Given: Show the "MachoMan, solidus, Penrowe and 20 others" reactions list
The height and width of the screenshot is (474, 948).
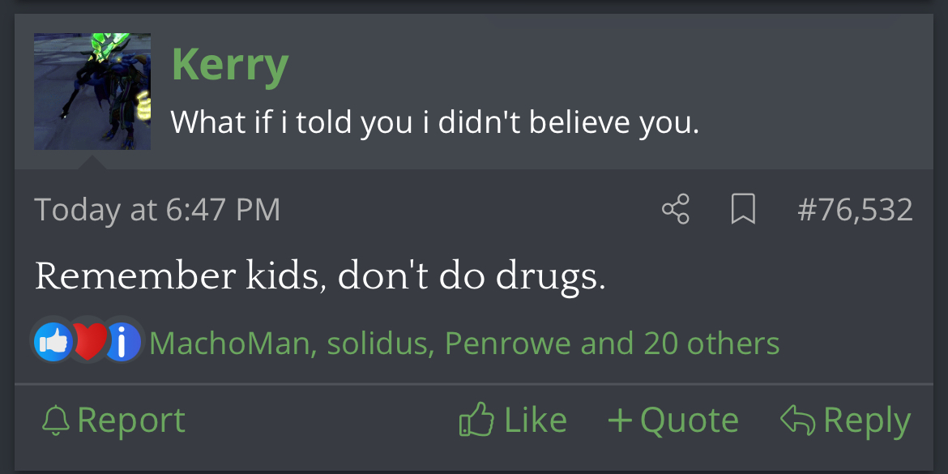Looking at the screenshot, I should [x=464, y=344].
